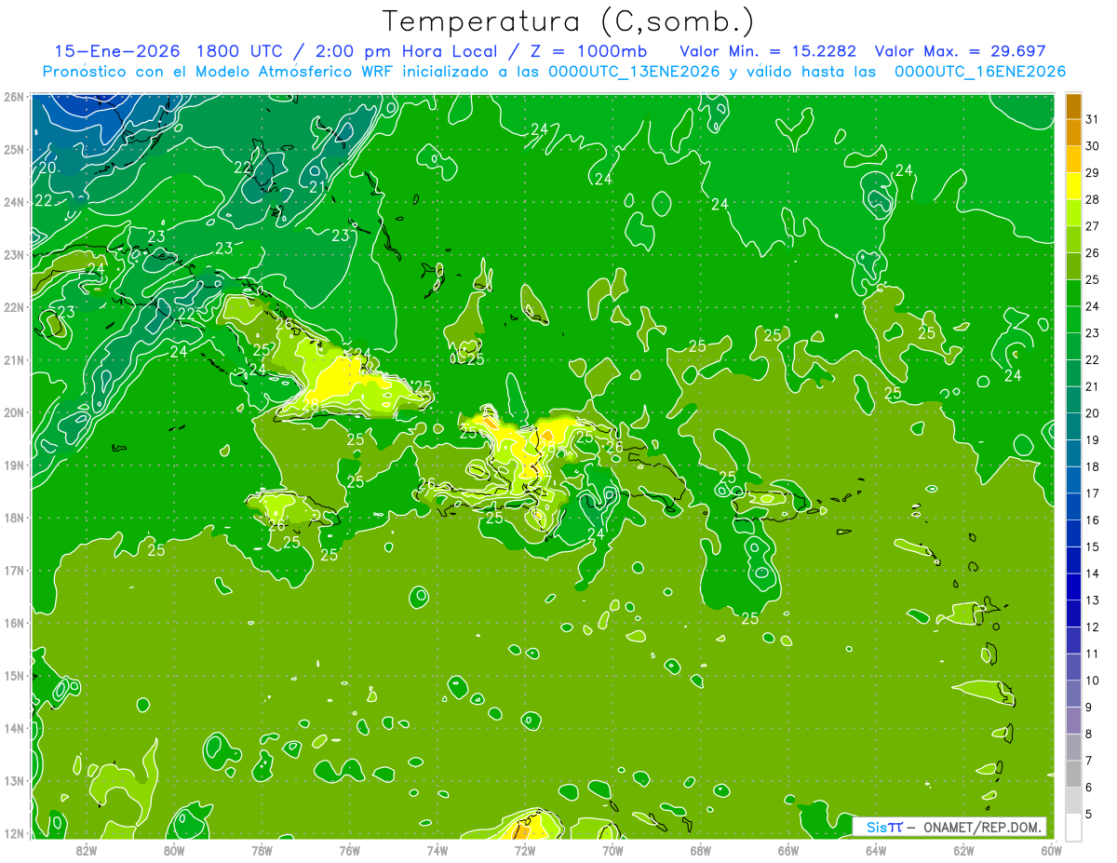Click the color scale label "19"
1117x863 pixels.
pos(1092,440)
